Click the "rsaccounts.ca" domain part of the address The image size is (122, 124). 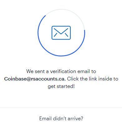click(x=48, y=79)
